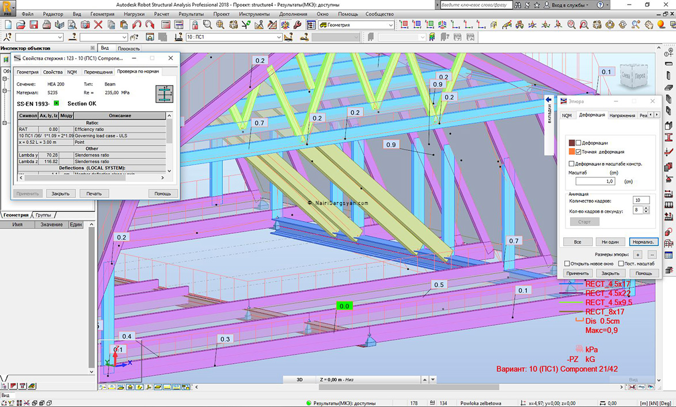The width and height of the screenshot is (676, 407).
Task: Click the orange sphere rendering icon
Action: tap(661, 25)
